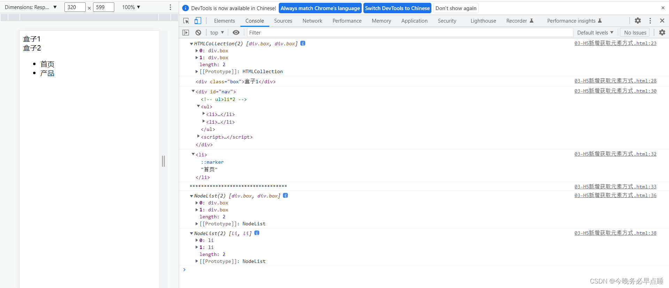Image resolution: width=669 pixels, height=288 pixels.
Task: Click the info icon beside HTMLCollection(2)
Action: [x=303, y=43]
